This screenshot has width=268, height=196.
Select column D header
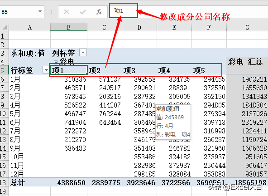point(139,27)
